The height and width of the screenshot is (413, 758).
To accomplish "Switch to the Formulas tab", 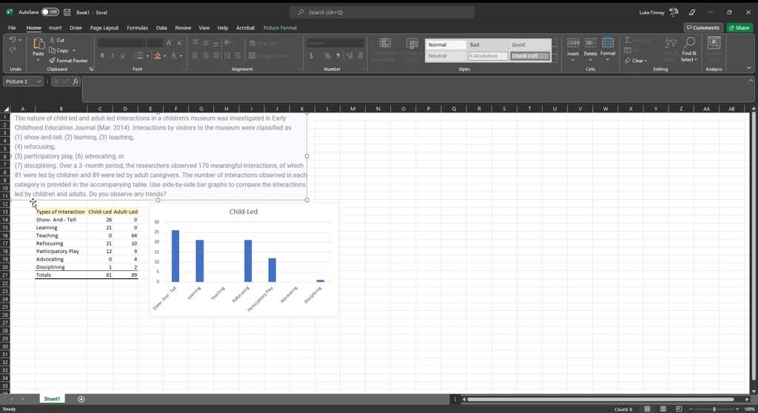I will [x=137, y=27].
